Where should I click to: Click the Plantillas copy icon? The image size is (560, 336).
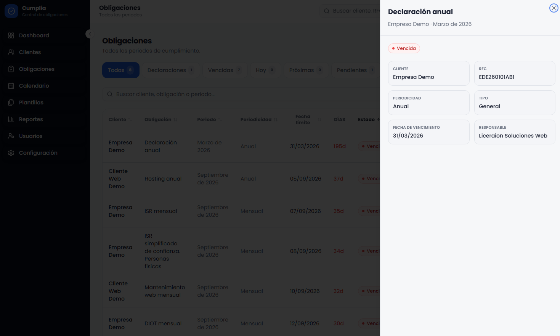[11, 102]
